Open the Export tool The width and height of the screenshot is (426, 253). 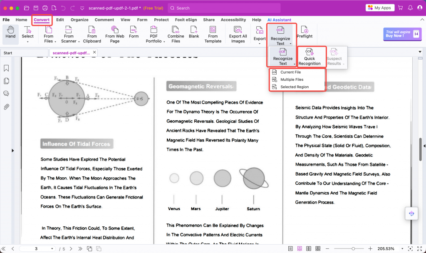[260, 35]
